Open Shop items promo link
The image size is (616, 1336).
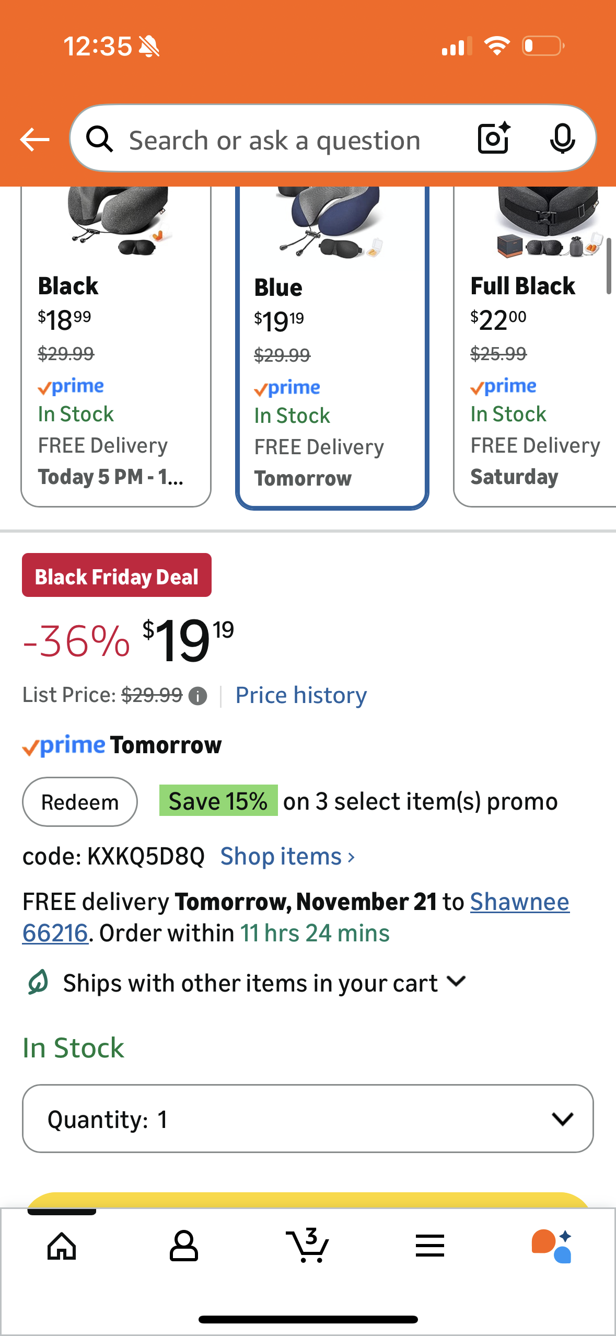[287, 857]
